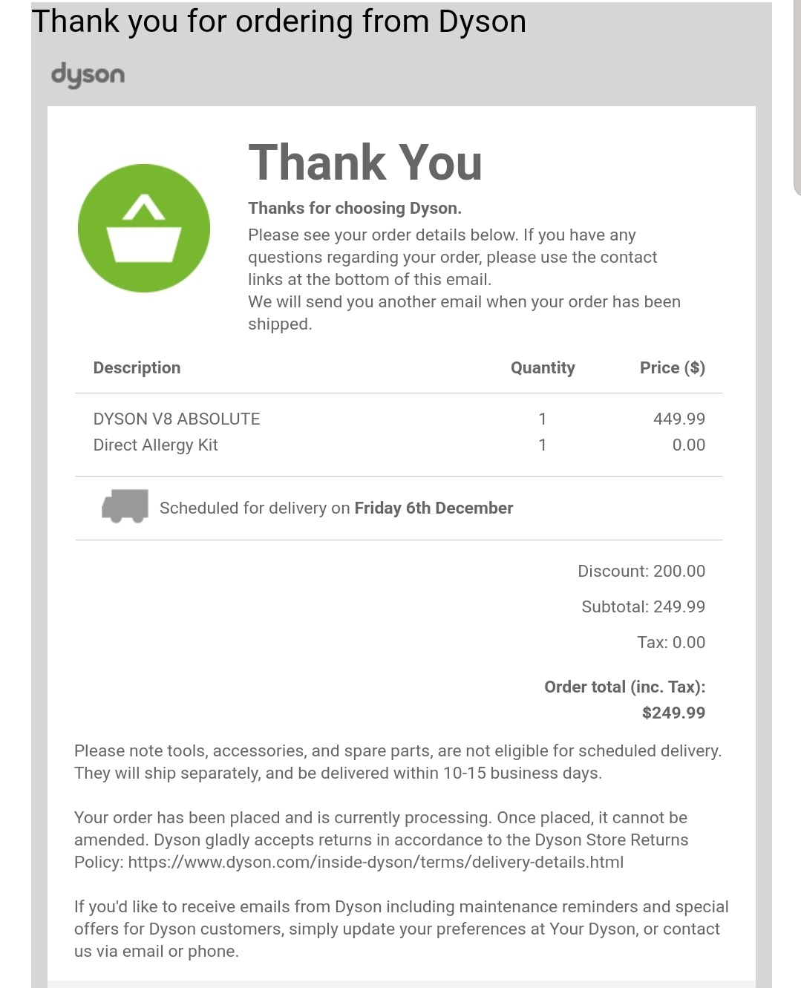Screen dimensions: 801x988
Task: Select the DYSON V8 ABSOLUTE item row
Action: coord(399,419)
